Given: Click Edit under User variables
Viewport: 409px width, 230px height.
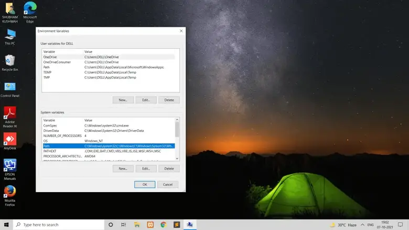Looking at the screenshot, I should [146, 100].
